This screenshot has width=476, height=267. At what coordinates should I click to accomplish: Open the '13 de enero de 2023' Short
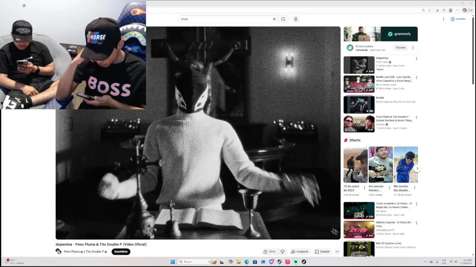click(356, 165)
